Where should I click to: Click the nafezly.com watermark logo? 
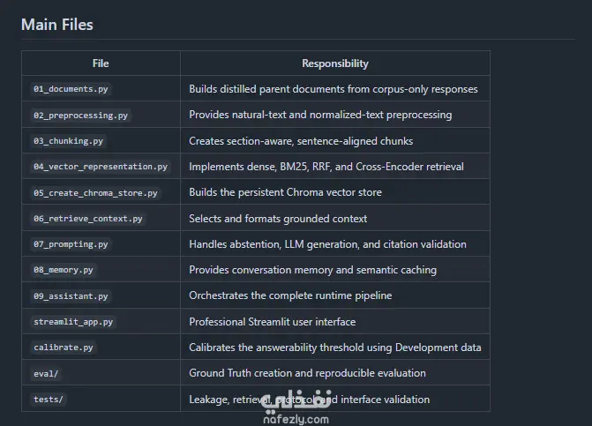pos(296,407)
